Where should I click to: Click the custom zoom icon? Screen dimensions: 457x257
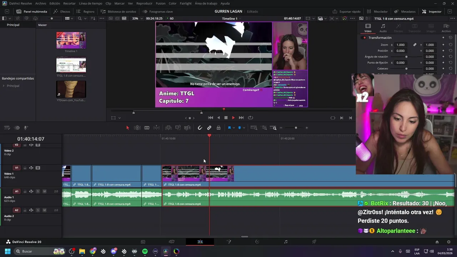273,128
